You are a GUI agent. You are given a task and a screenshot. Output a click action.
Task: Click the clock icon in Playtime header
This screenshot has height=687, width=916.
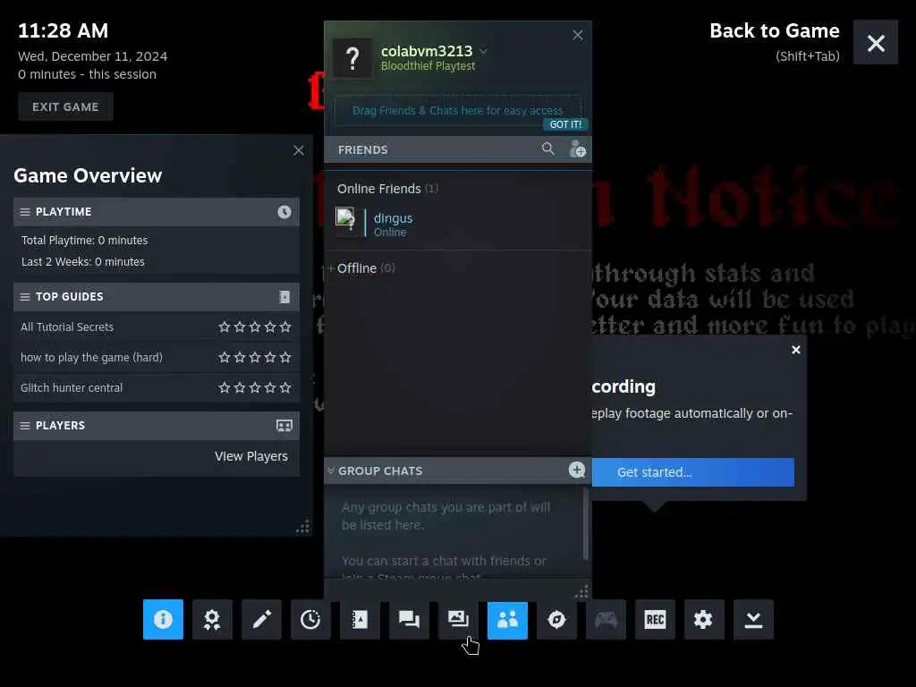pos(284,212)
